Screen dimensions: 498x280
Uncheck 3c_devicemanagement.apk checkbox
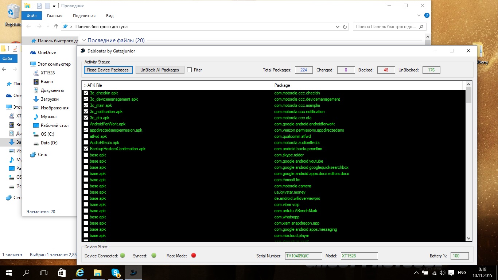[x=86, y=99]
